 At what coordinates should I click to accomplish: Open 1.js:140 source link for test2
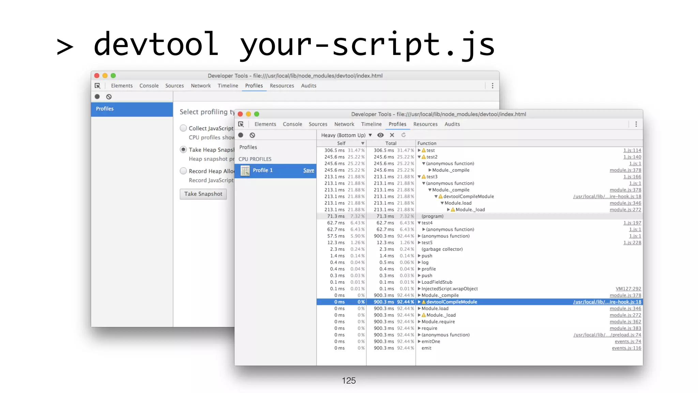coord(632,157)
